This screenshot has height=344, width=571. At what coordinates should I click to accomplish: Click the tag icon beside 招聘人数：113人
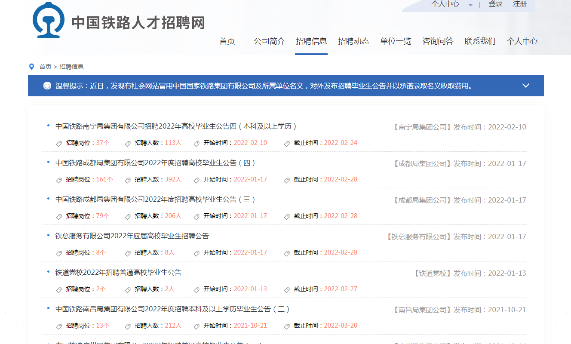128,143
